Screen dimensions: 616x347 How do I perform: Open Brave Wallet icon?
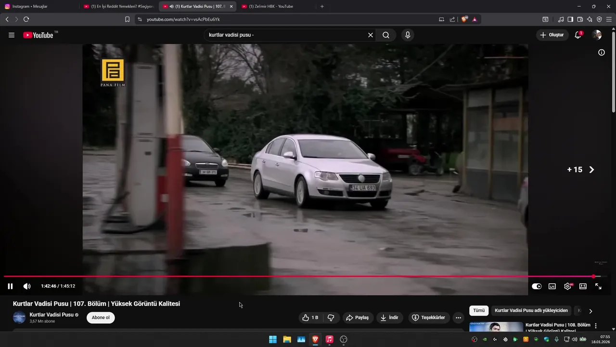[580, 19]
